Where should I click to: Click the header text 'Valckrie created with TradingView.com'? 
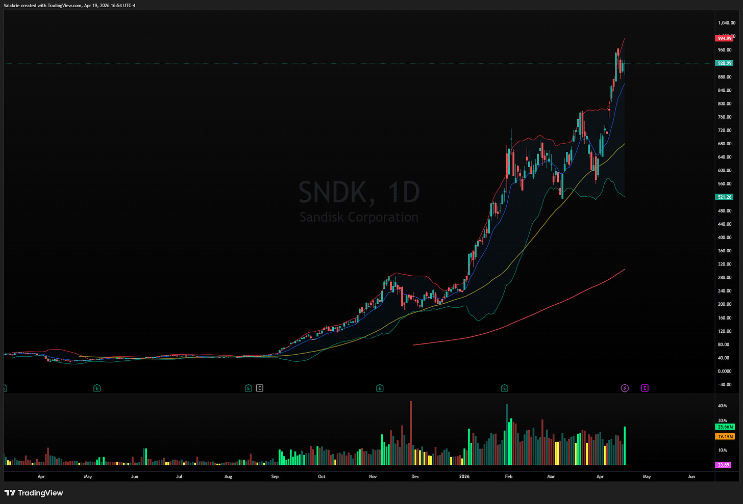[43, 6]
